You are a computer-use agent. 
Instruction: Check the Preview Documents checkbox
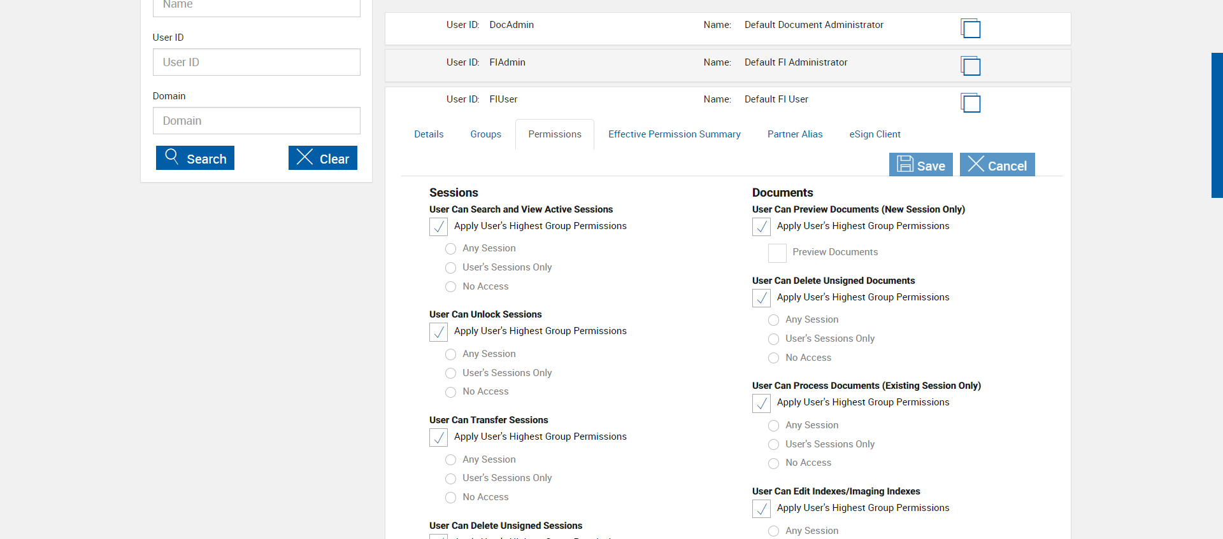(777, 253)
